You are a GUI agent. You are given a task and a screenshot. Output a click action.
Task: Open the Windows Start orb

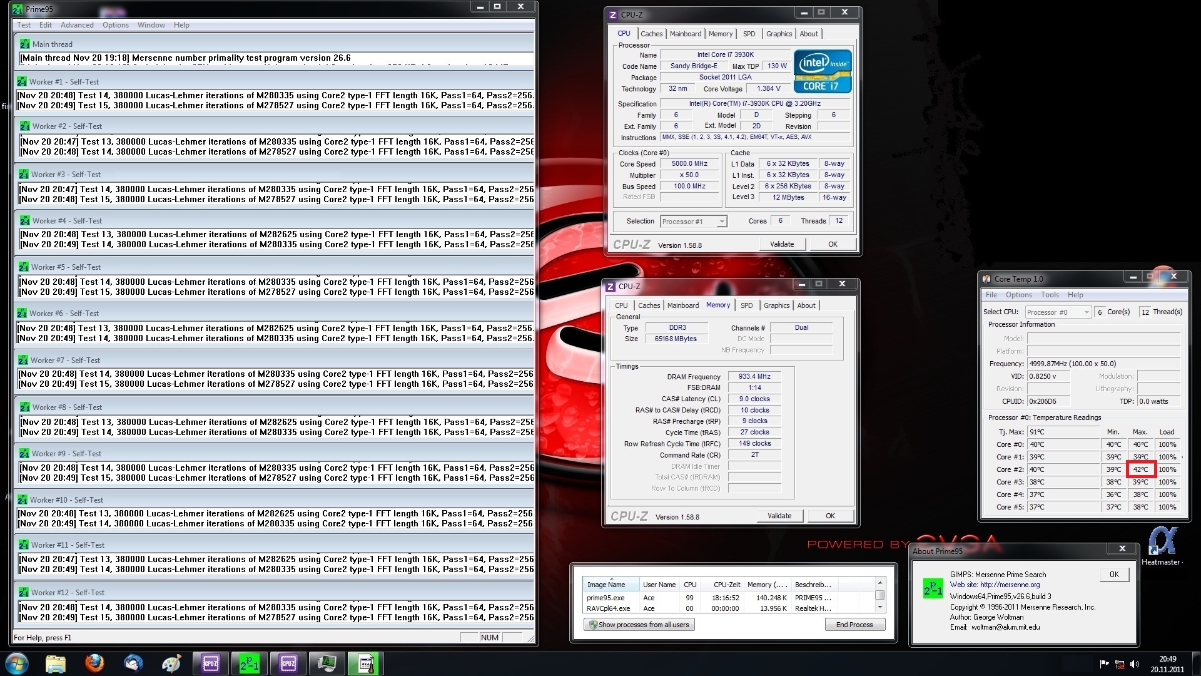pyautogui.click(x=16, y=663)
